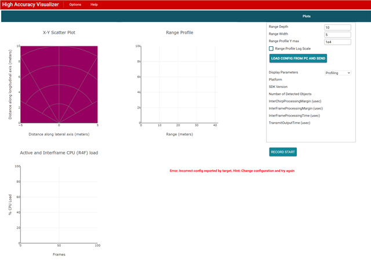Image resolution: width=371 pixels, height=260 pixels.
Task: Click the InterChirpProcessingMargin (usec) label
Action: coord(295,101)
